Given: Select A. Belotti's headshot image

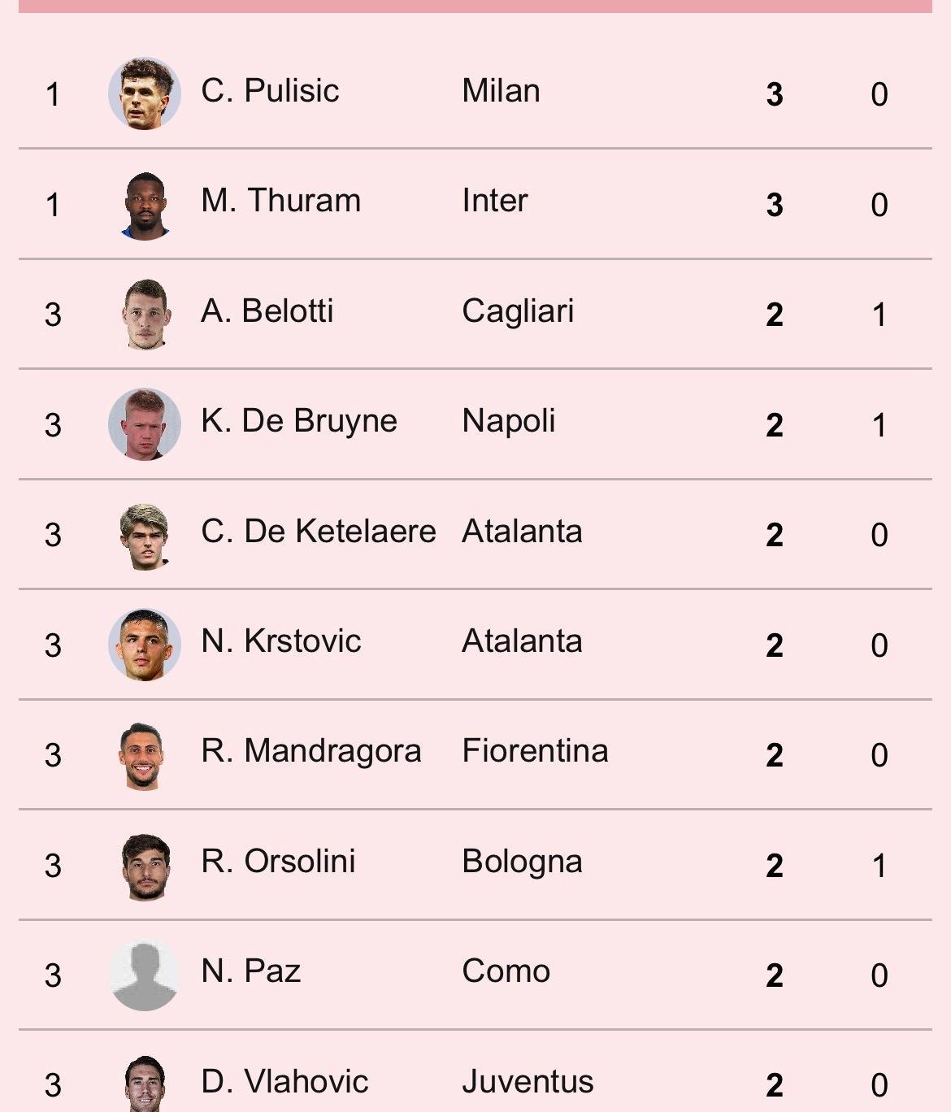Looking at the screenshot, I should coord(145,315).
